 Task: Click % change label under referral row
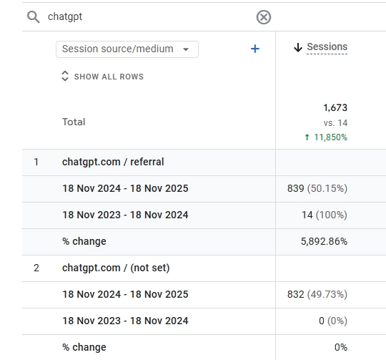[84, 241]
